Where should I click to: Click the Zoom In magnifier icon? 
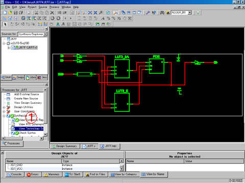pos(80,13)
